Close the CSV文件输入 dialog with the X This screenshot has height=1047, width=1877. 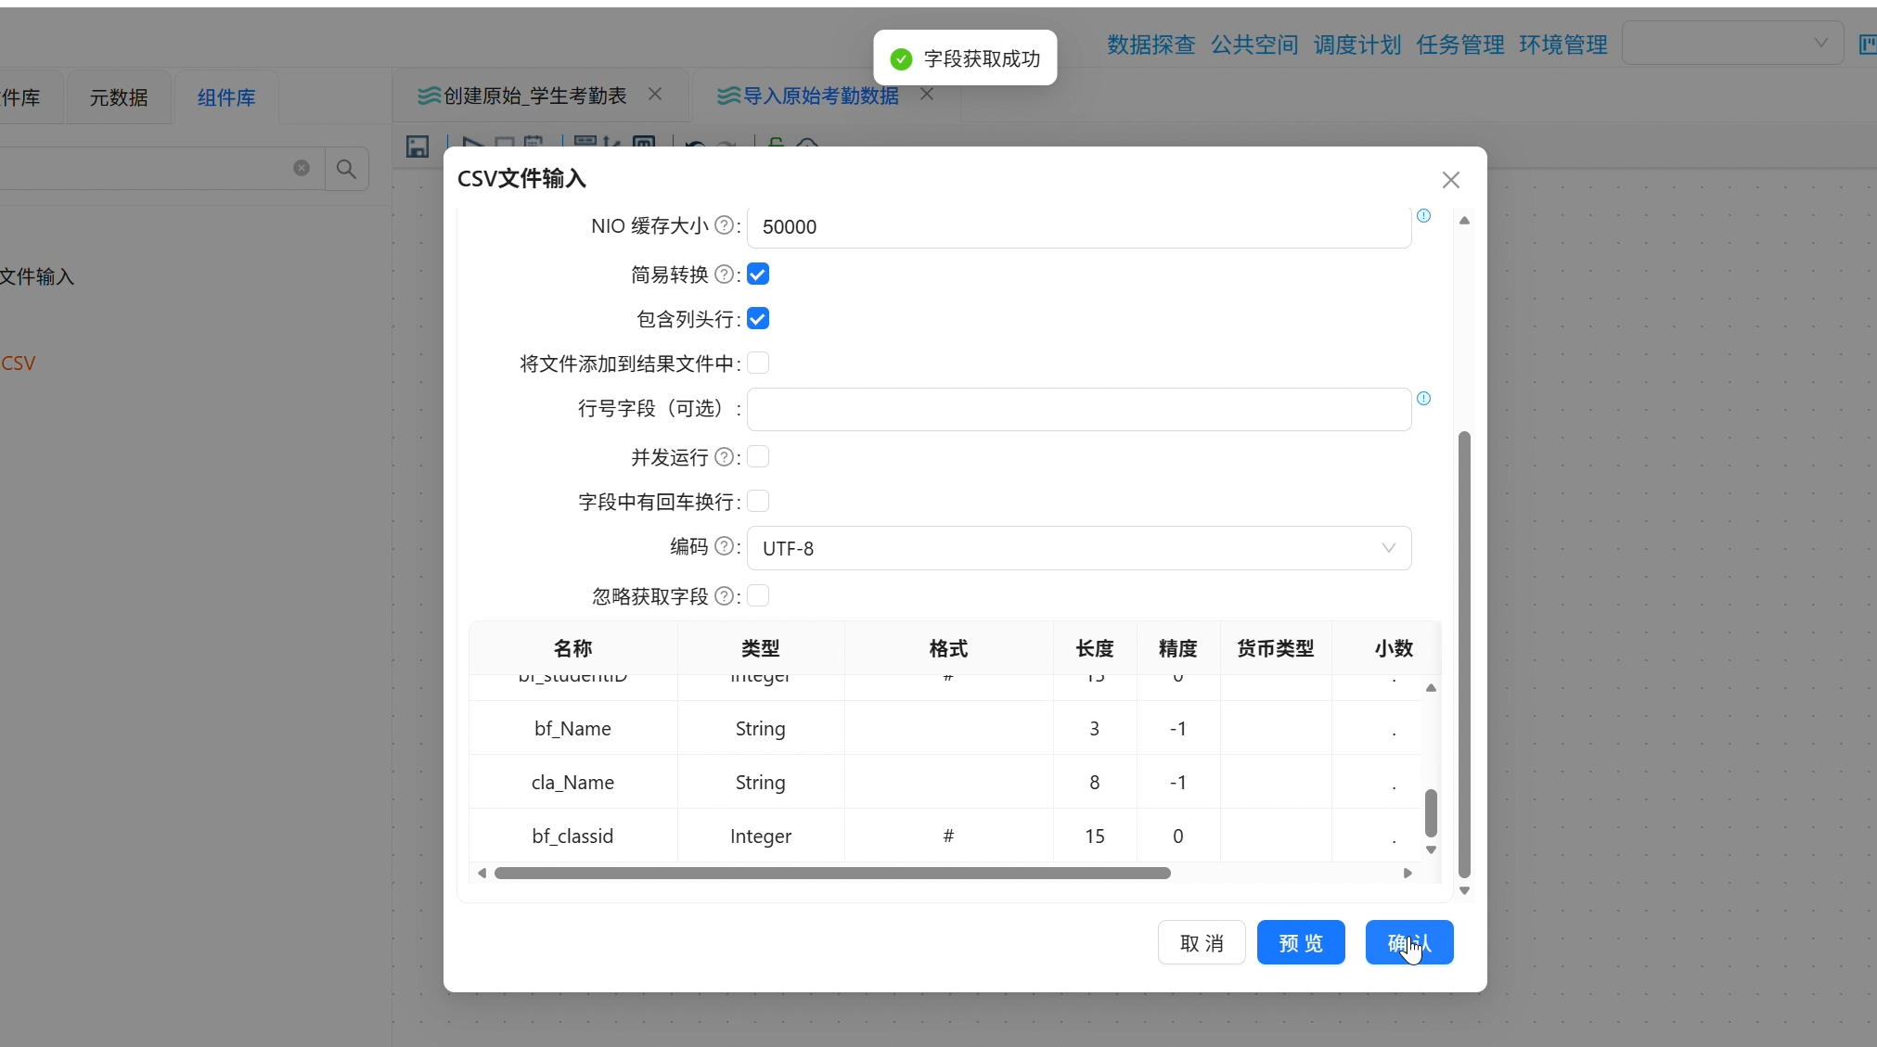(1451, 180)
